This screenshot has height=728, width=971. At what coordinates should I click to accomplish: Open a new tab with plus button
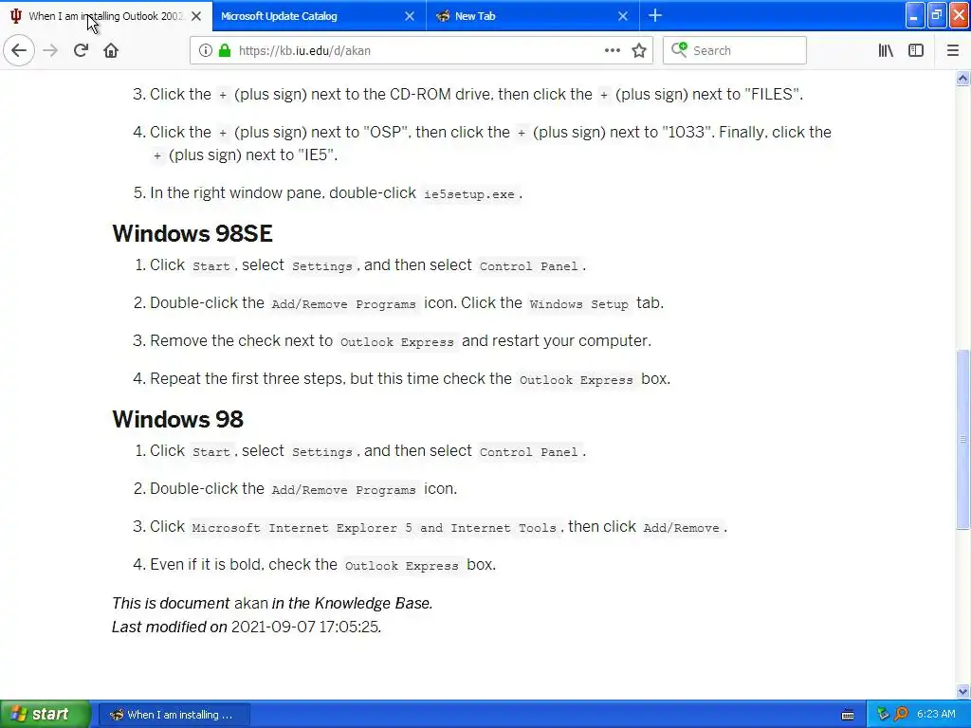tap(655, 16)
